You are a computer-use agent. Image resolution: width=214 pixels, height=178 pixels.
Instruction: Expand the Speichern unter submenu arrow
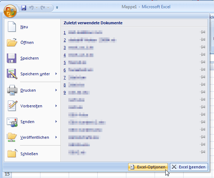pos(56,74)
